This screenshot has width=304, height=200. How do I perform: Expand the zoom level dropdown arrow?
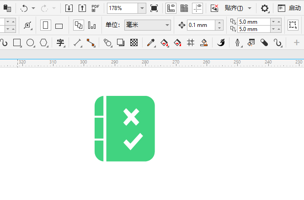point(142,8)
